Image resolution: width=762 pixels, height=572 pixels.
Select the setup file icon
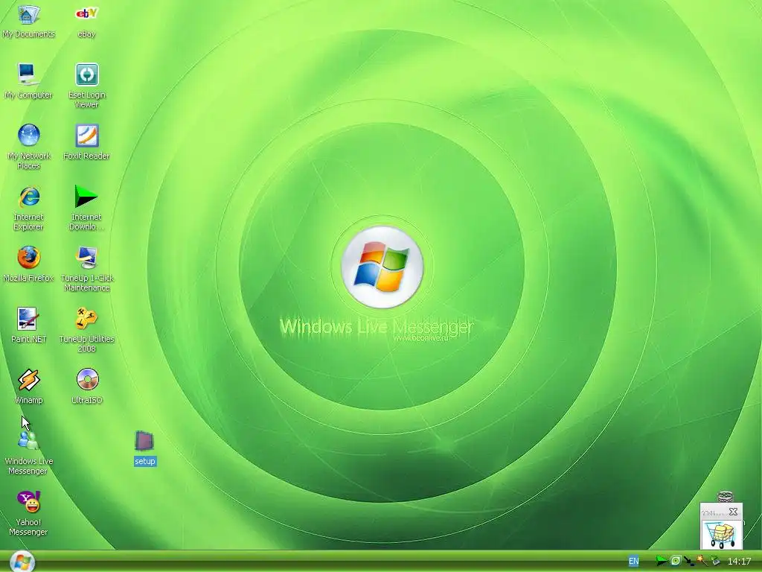[x=144, y=441]
